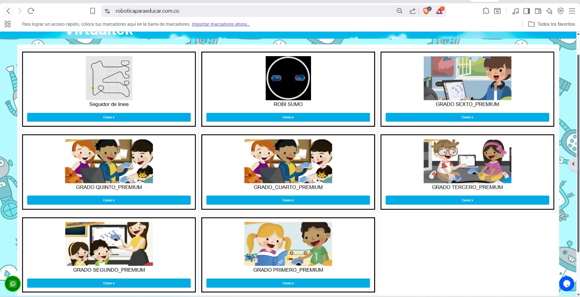This screenshot has width=580, height=297.
Task: Open Todos los favoritos folder
Action: [552, 24]
